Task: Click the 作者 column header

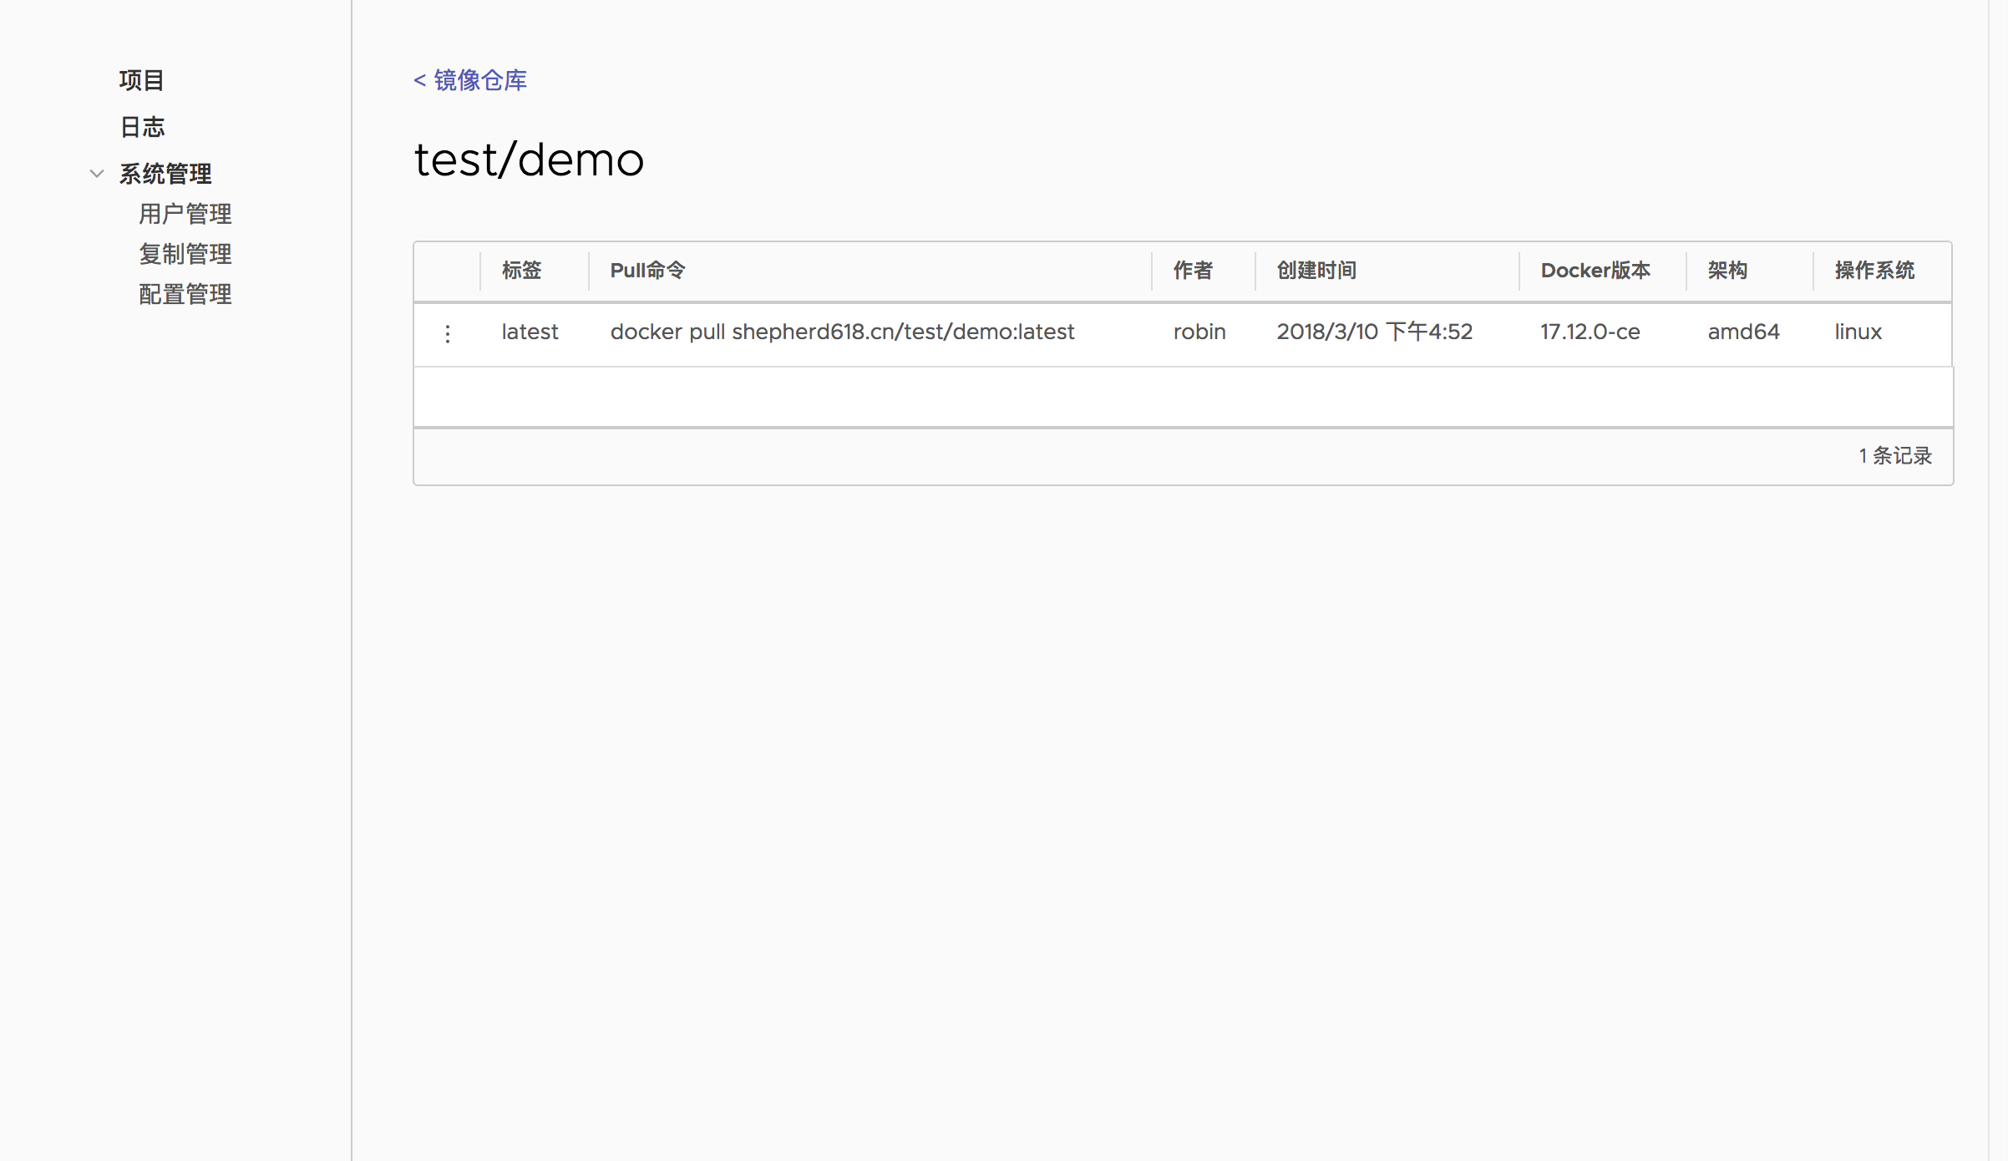Action: click(1193, 271)
